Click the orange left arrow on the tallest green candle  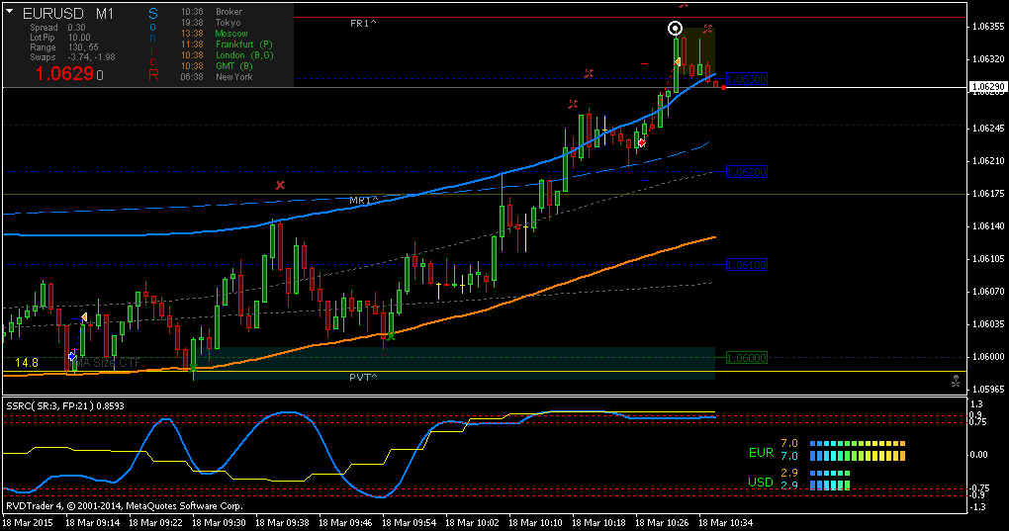[x=677, y=61]
